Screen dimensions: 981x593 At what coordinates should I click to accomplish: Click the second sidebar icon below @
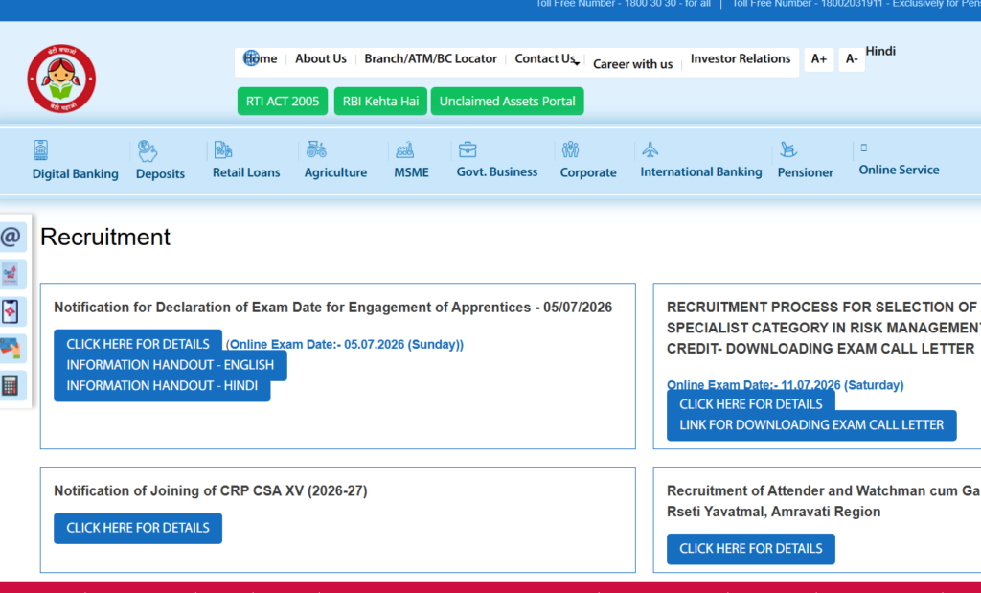pos(11,274)
